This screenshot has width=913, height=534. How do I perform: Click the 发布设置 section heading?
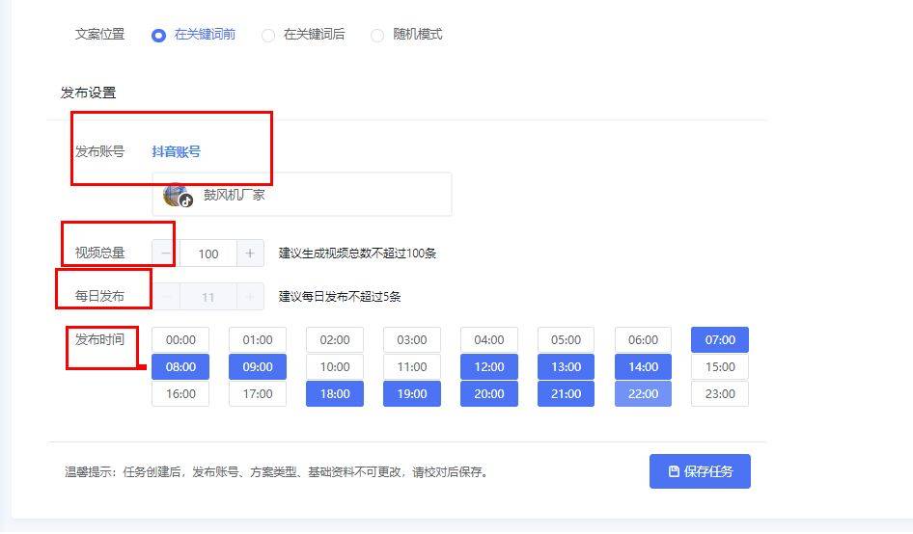pos(89,93)
